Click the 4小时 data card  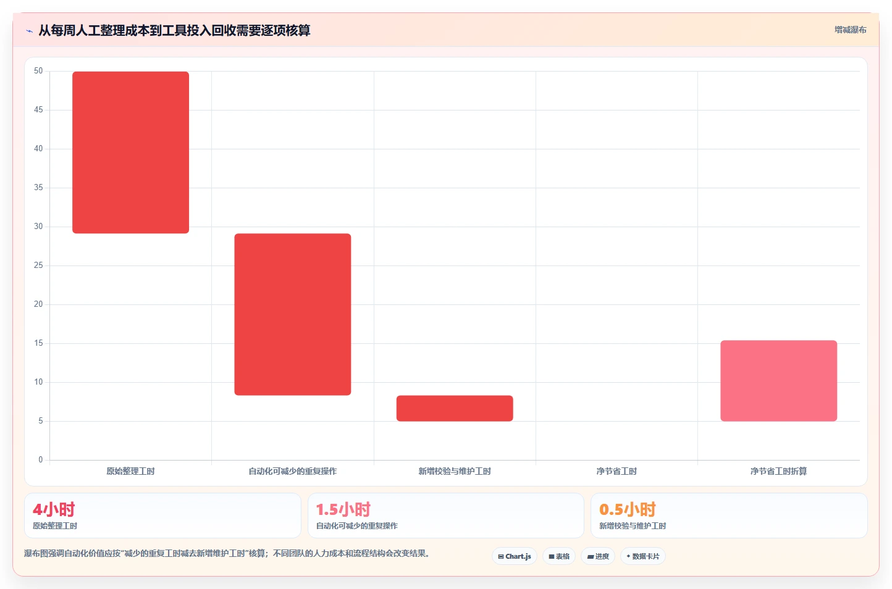162,516
